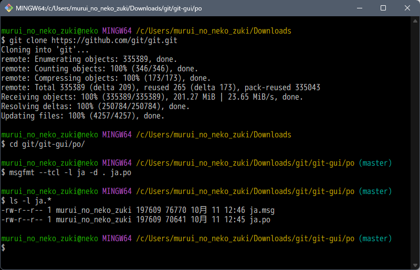This screenshot has width=420, height=270.
Task: Click the 'Resolving deltas: 100%' line
Action: 95,106
